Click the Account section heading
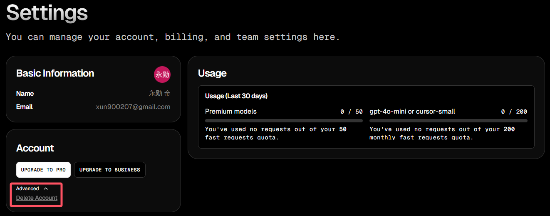This screenshot has height=216, width=550. pyautogui.click(x=35, y=148)
